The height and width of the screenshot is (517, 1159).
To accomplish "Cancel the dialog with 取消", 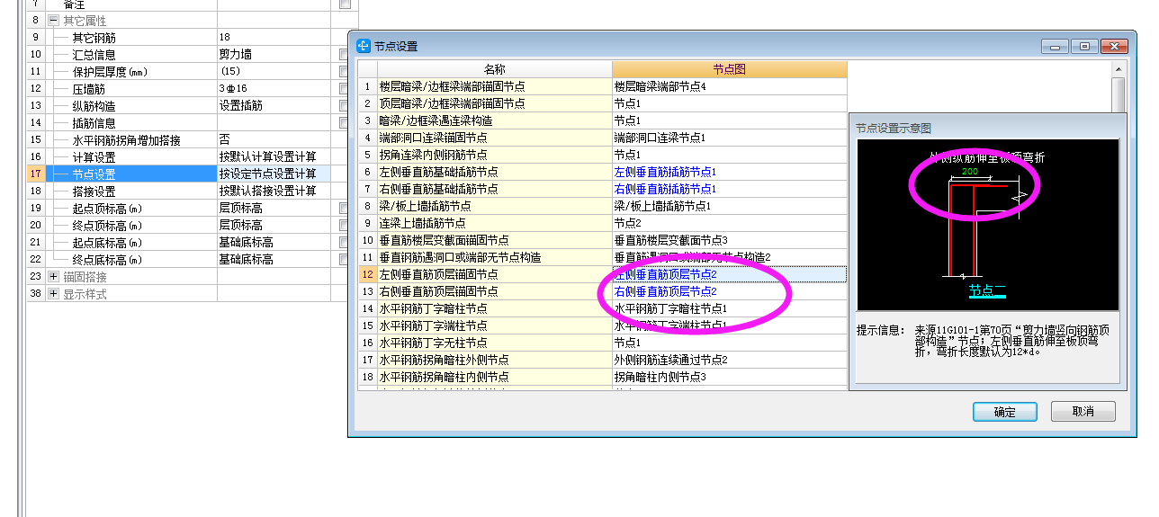I will [1083, 412].
